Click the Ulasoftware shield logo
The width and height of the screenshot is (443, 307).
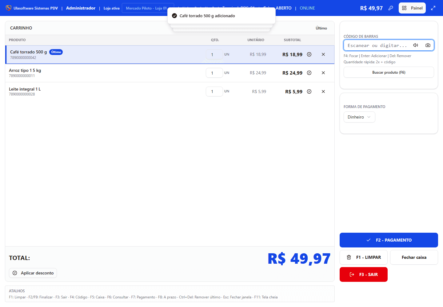click(9, 8)
